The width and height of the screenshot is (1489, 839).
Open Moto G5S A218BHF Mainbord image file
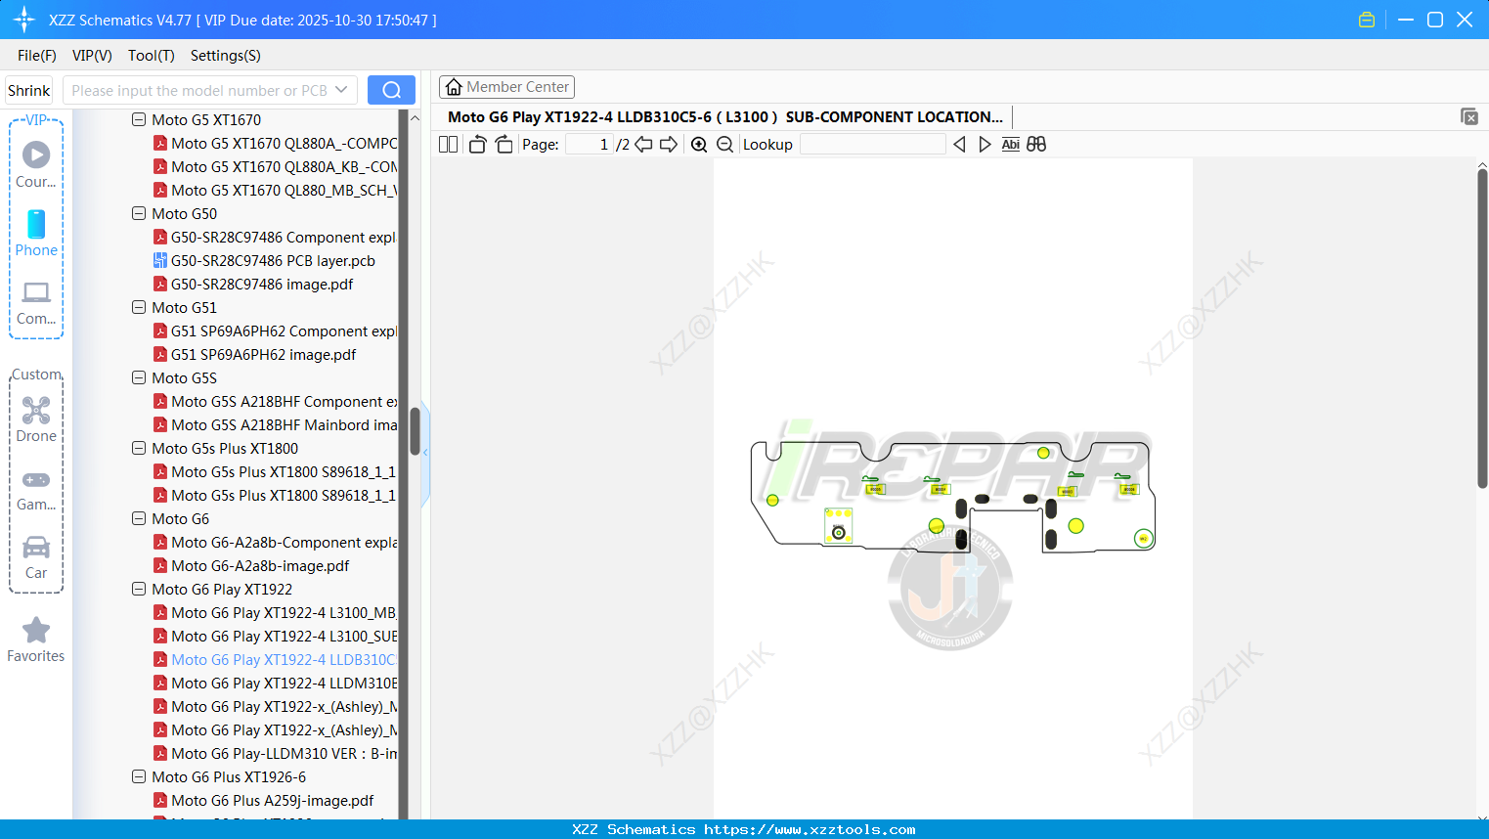coord(284,425)
